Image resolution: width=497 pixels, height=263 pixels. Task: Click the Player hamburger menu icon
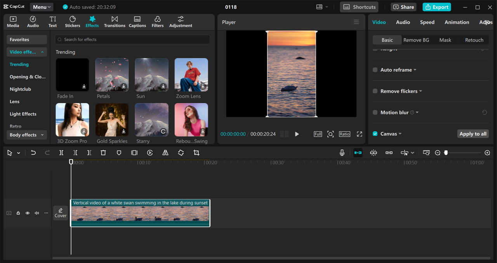(356, 22)
